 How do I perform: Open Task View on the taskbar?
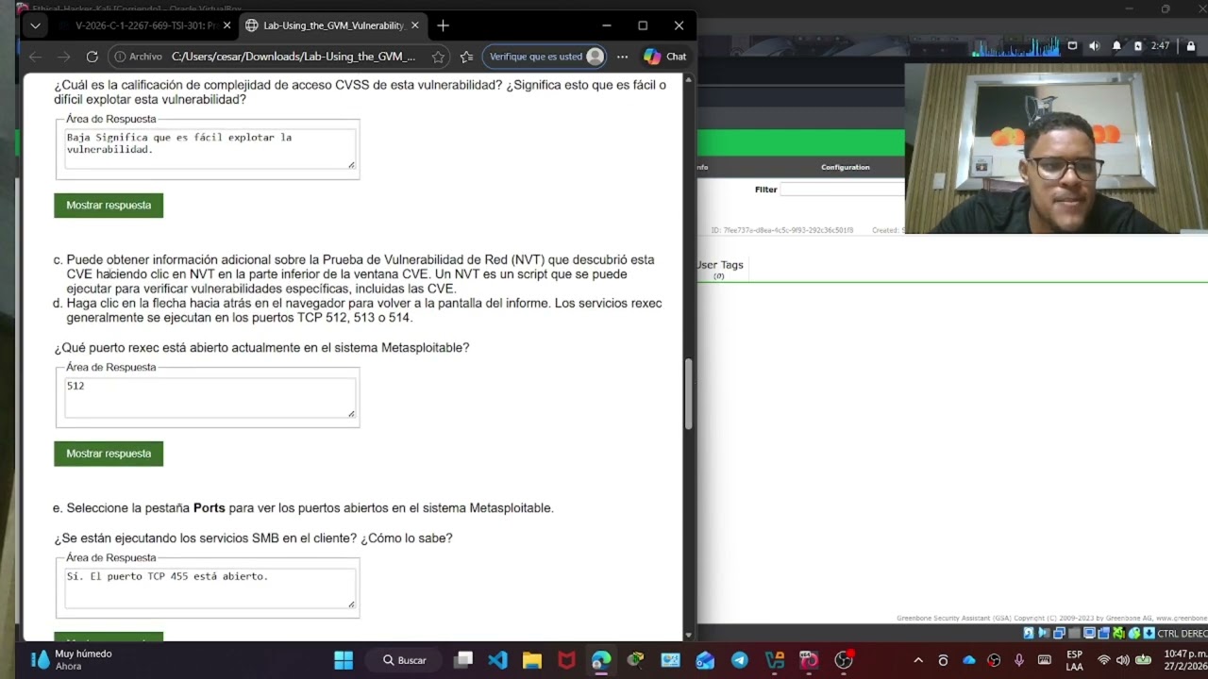(x=462, y=660)
